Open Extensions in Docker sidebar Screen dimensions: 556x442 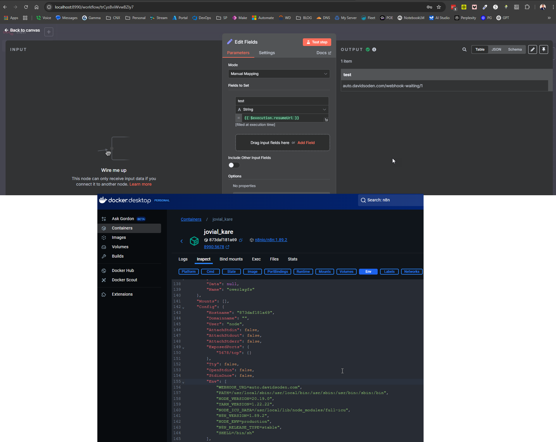(x=129, y=294)
